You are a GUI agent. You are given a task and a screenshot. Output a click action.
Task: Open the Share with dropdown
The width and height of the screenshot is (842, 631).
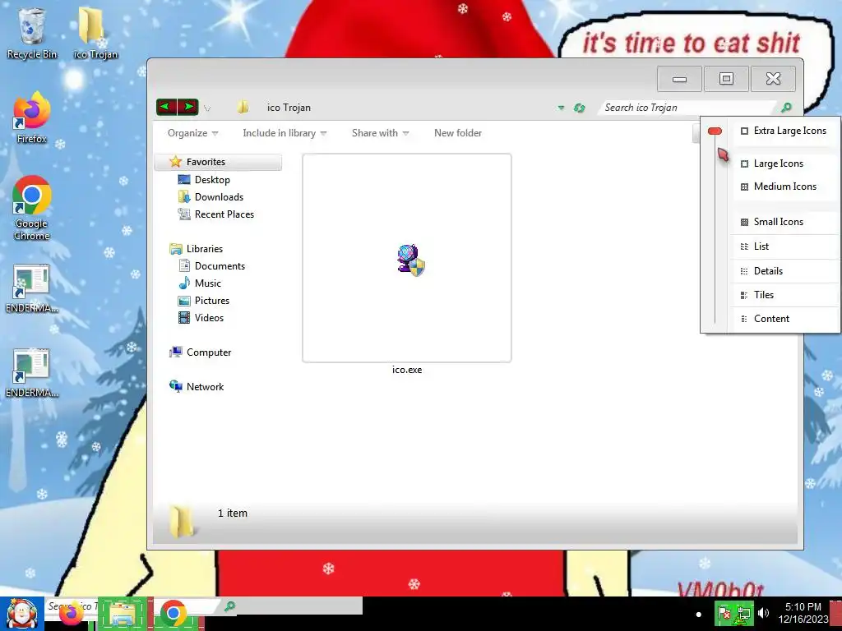click(380, 133)
